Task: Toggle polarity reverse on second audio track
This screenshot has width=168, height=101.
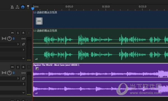Action: point(23,78)
